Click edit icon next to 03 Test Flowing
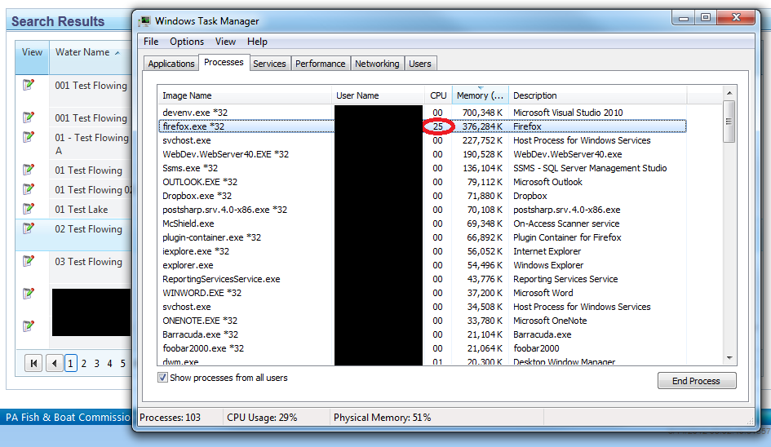The image size is (771, 447). [x=29, y=261]
